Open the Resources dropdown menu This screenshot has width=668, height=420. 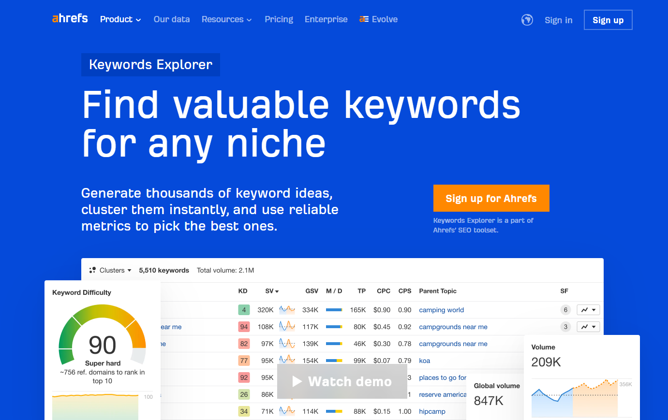click(x=226, y=19)
